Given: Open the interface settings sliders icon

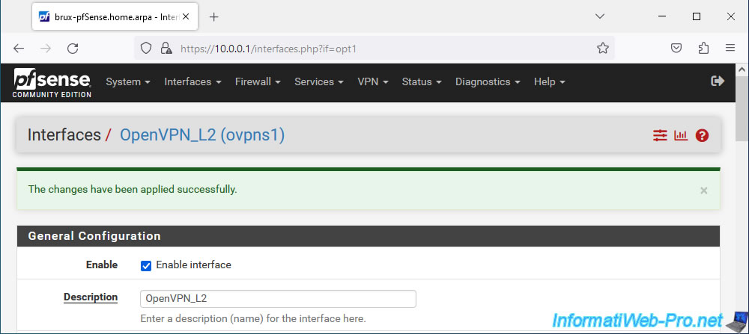Looking at the screenshot, I should click(660, 136).
